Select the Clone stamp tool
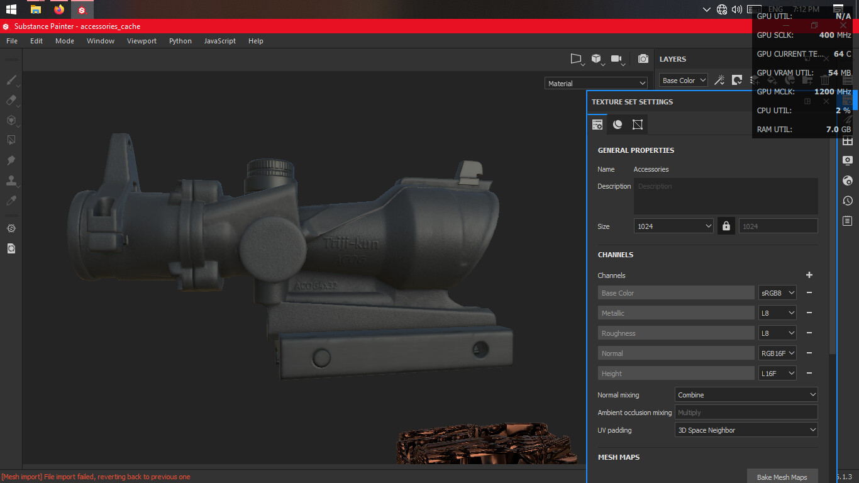This screenshot has width=859, height=483. tap(11, 181)
